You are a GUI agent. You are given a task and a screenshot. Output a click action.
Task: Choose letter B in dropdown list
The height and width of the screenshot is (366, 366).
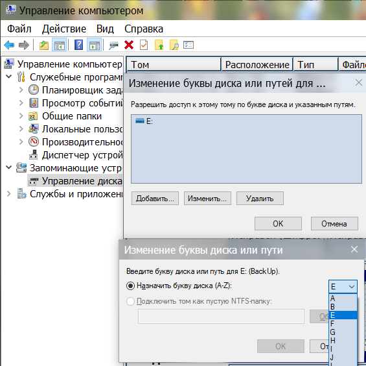click(x=343, y=307)
